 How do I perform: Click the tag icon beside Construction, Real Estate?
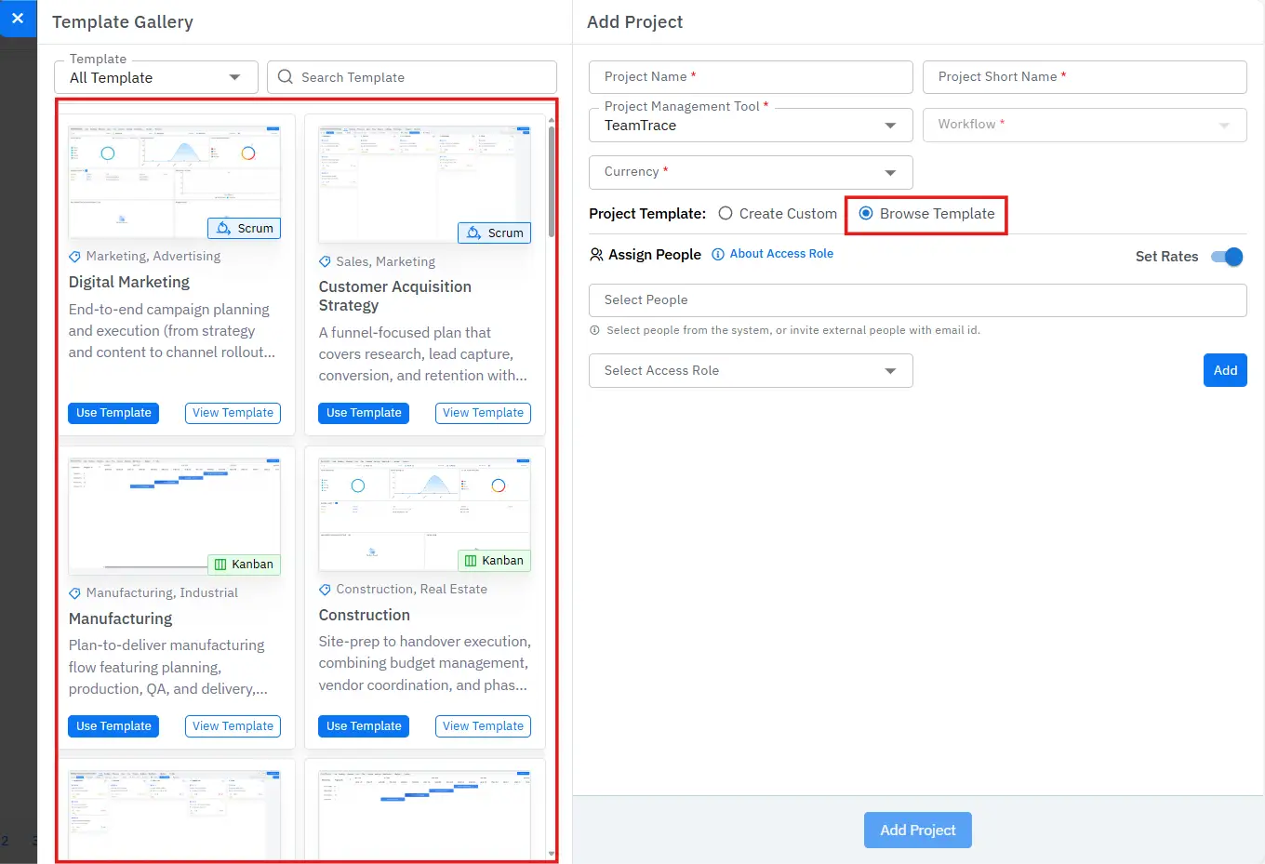(x=325, y=590)
